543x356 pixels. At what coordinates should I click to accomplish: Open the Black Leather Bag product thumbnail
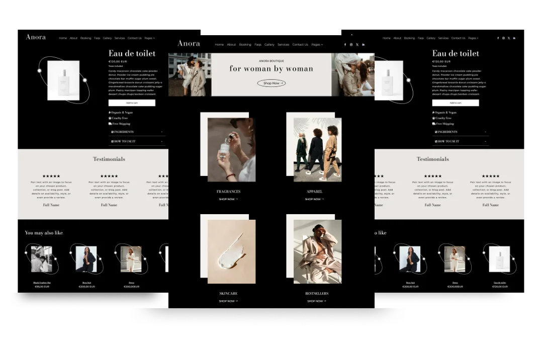(42, 259)
